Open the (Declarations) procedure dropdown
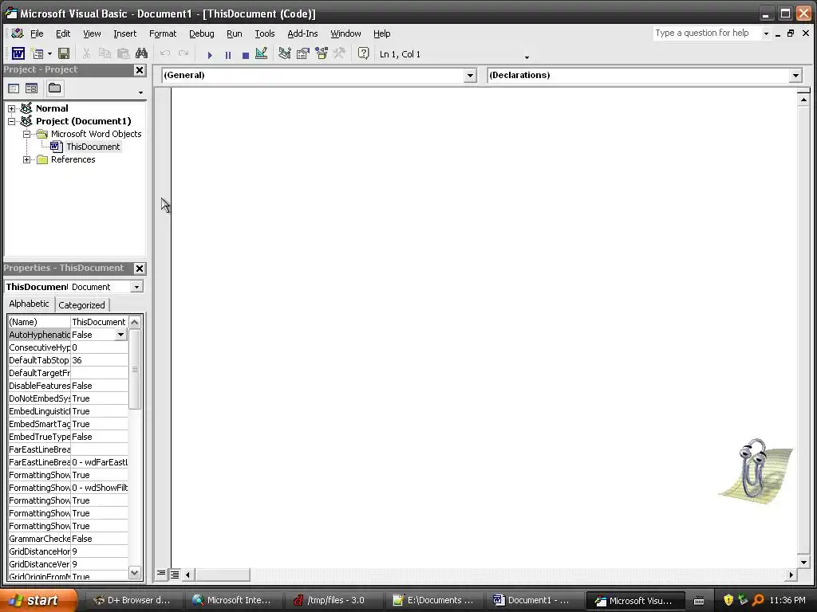The height and width of the screenshot is (612, 817). [795, 76]
